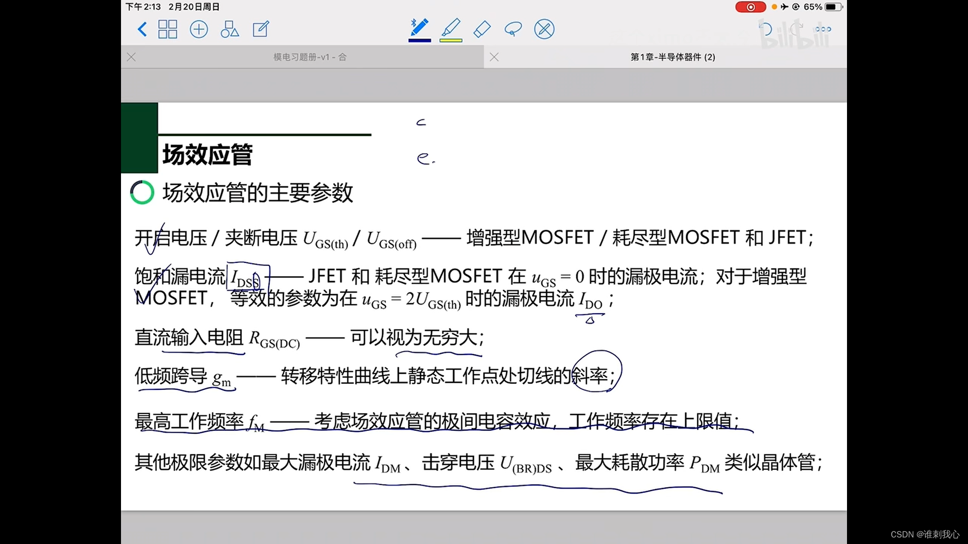Toggle the stylus-disabled circle icon
Screen dimensions: 968x544
pyautogui.click(x=544, y=29)
